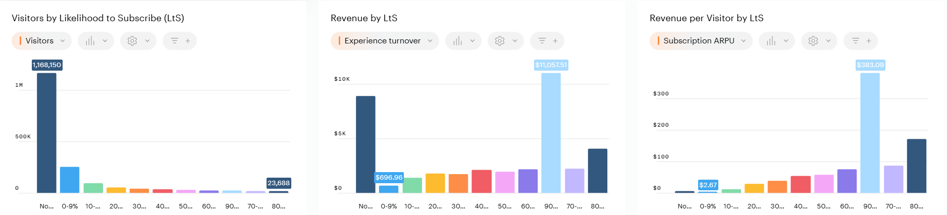The height and width of the screenshot is (215, 947).
Task: Click the rightmost dark bar in Revenue per Visitor
Action: pos(916,166)
